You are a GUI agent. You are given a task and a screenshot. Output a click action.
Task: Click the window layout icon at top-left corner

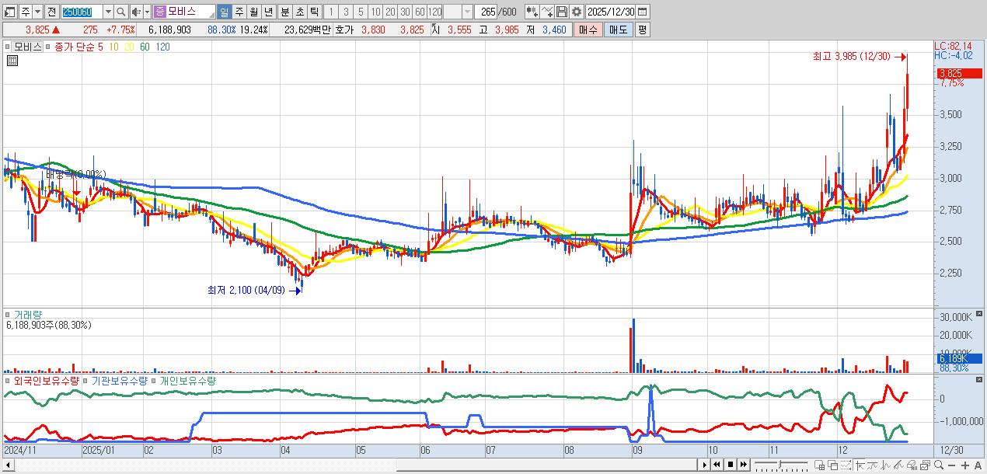(x=10, y=12)
